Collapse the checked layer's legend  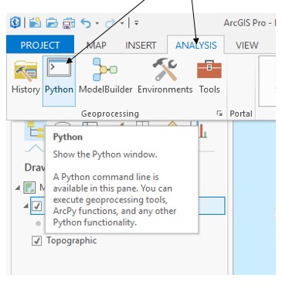(x=26, y=205)
